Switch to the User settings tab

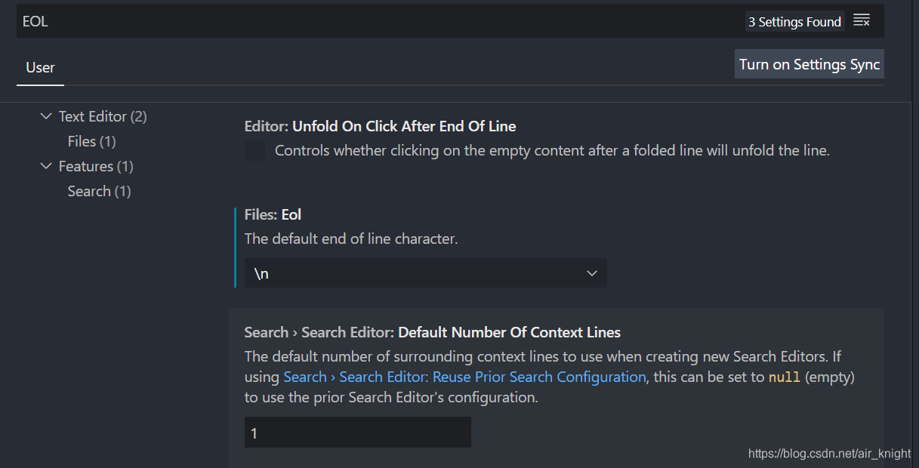point(40,67)
